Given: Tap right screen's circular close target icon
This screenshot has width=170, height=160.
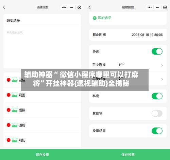Looking at the screenshot, I should tap(165, 7).
